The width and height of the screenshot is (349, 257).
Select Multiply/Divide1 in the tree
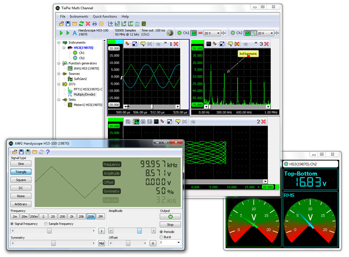point(84,94)
